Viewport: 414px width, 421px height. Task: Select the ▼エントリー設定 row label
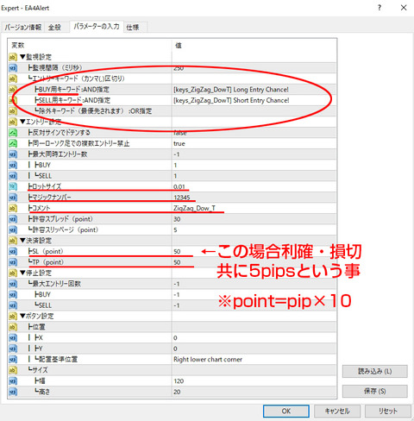pos(41,122)
